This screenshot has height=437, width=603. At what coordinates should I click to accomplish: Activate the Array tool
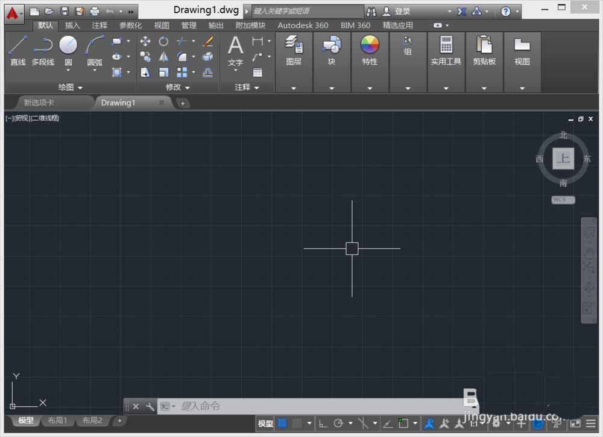pyautogui.click(x=182, y=72)
